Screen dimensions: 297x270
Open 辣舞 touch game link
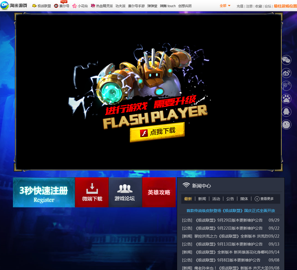click(168, 6)
